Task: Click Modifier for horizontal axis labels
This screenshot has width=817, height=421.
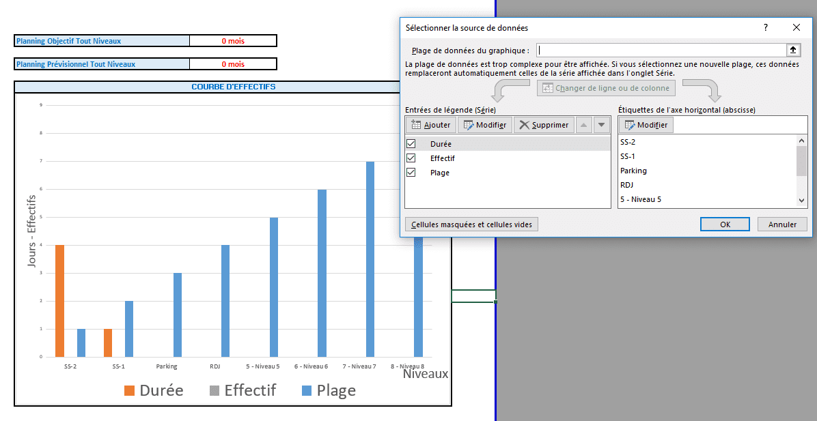Action: click(x=646, y=125)
